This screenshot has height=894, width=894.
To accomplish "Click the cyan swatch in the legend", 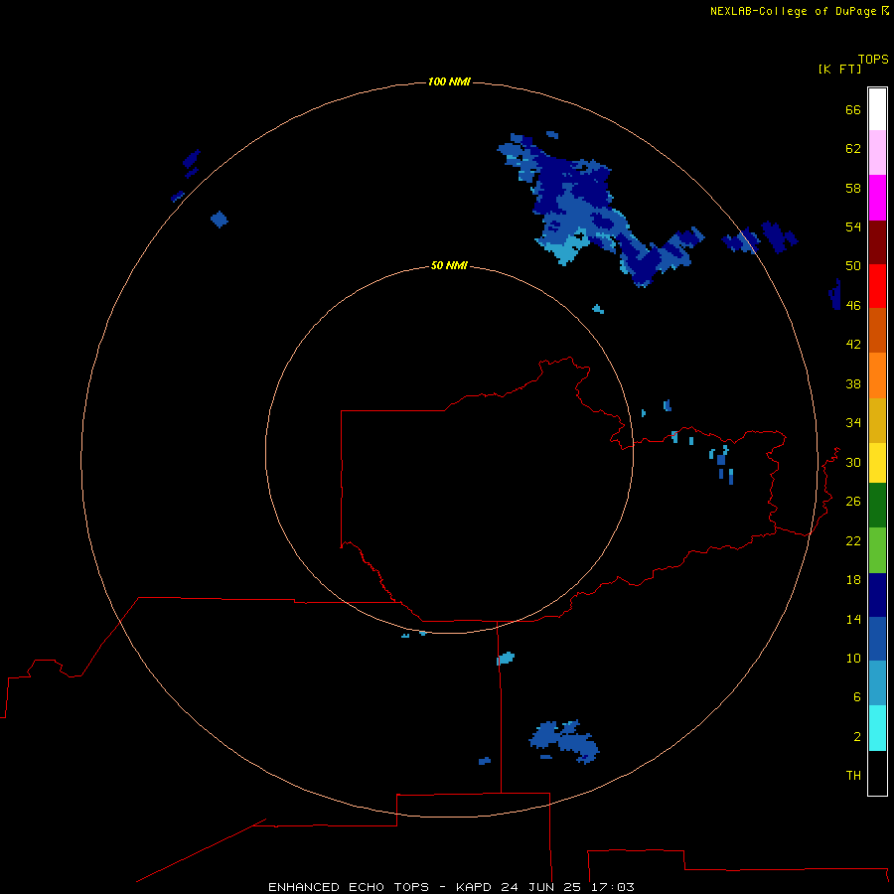I will click(877, 728).
